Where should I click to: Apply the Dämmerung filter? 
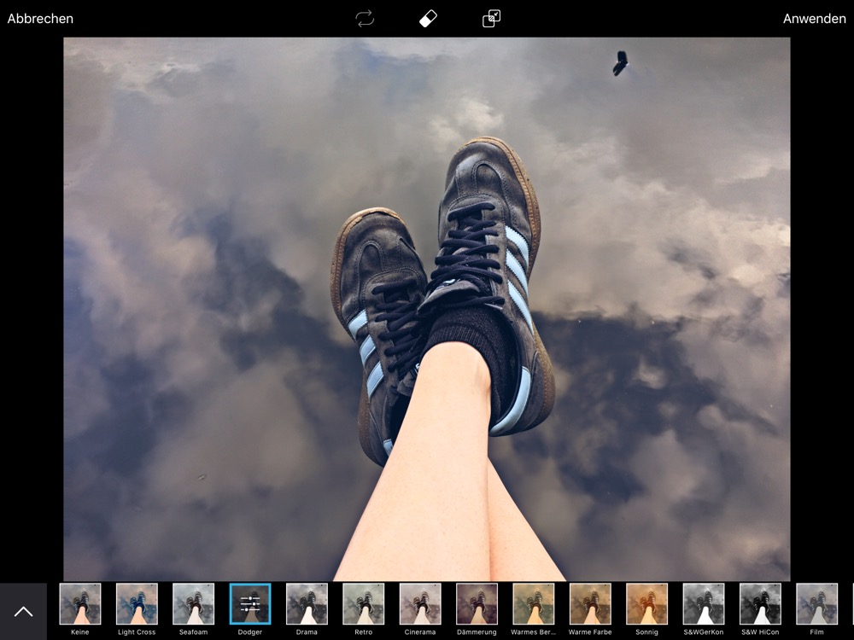[x=477, y=604]
